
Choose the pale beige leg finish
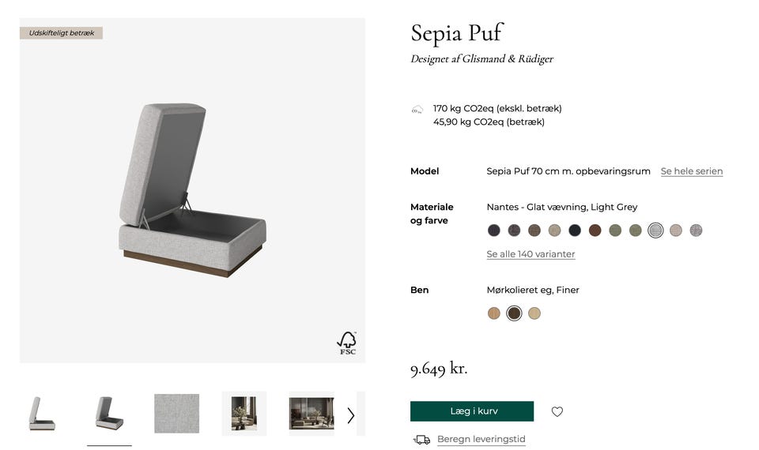[534, 313]
